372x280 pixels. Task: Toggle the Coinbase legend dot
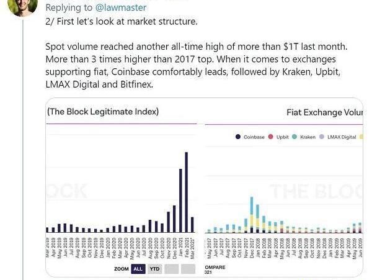(x=238, y=137)
